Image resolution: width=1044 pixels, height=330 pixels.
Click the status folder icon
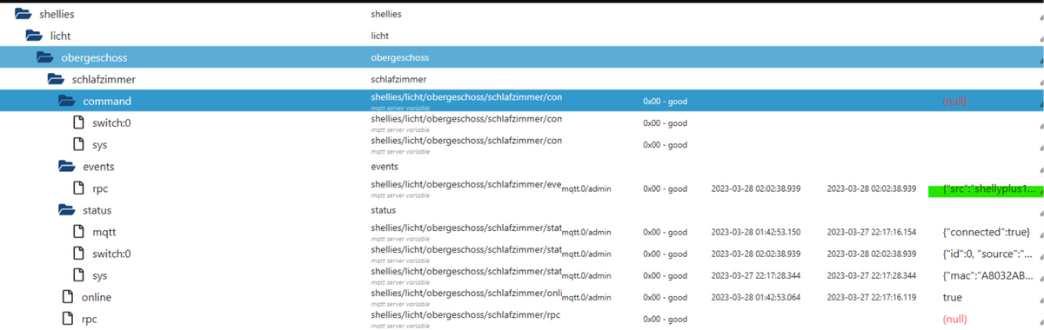pyautogui.click(x=67, y=210)
